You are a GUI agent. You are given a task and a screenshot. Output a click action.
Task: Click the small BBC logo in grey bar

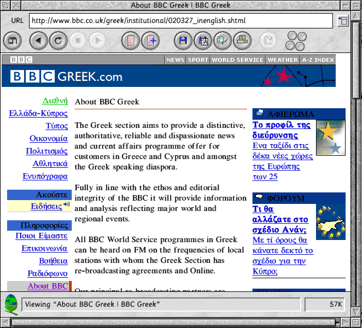[21, 60]
